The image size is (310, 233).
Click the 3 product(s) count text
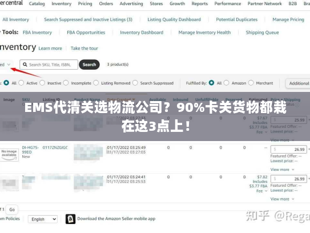click(x=118, y=65)
